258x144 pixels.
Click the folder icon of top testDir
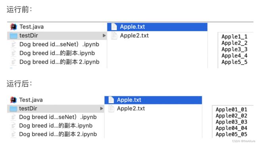(13, 36)
